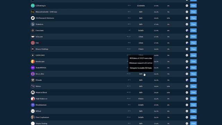This screenshot has height=125, width=222.
Task: Click the Blockdaemon validator logo
Action: [x=33, y=105]
